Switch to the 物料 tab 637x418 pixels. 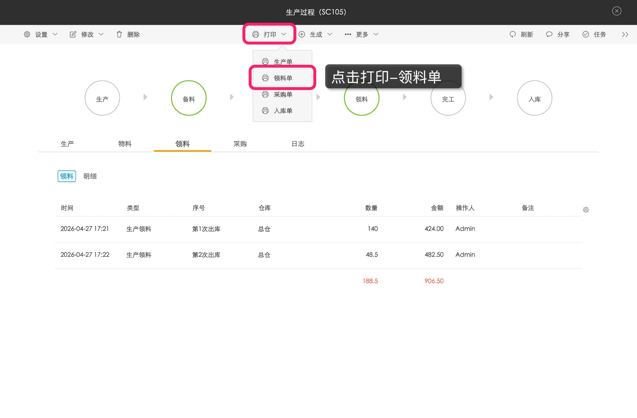125,144
